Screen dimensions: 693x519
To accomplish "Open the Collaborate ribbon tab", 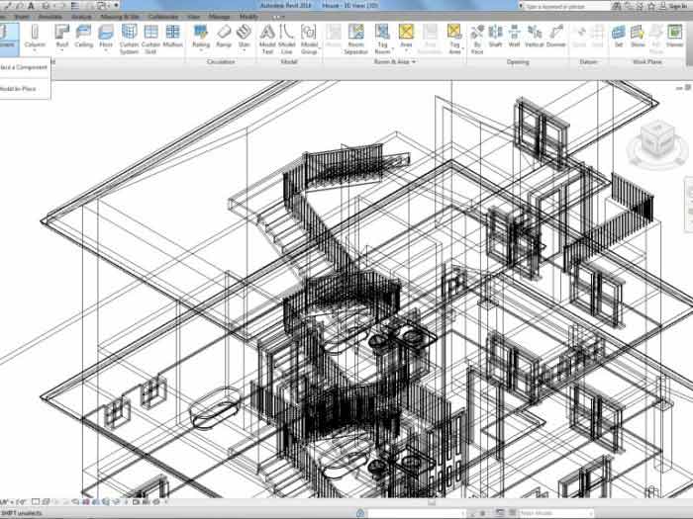I will [x=163, y=17].
